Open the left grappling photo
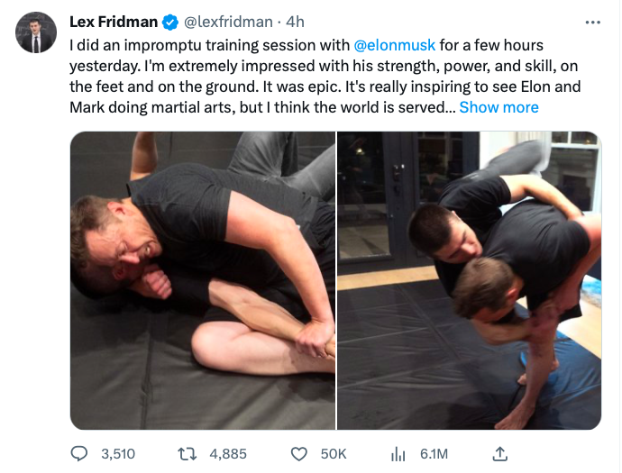 pyautogui.click(x=203, y=279)
